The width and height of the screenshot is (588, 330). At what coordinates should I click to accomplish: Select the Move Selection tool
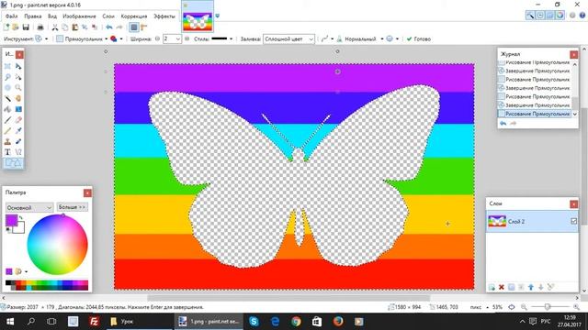coord(18,77)
